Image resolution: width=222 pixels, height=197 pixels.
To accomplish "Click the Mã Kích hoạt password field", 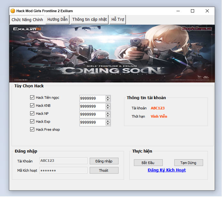I will point(63,170).
